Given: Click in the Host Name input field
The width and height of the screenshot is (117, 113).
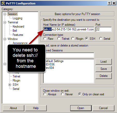Looking at the screenshot, I should tap(69, 29).
